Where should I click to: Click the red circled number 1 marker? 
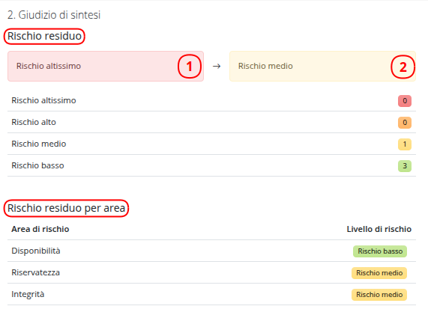click(x=190, y=67)
